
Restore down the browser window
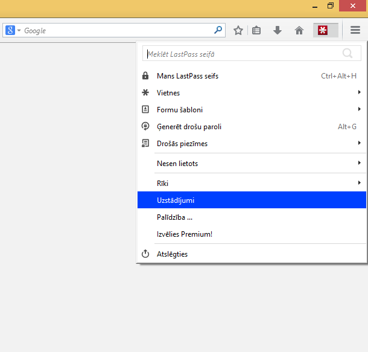pos(330,5)
